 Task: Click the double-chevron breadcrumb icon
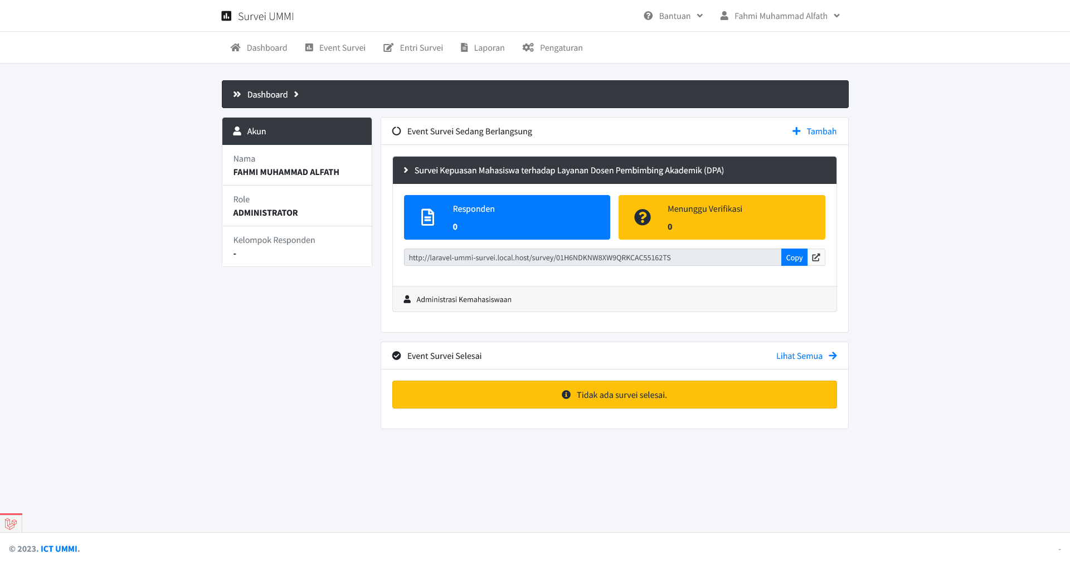point(237,95)
